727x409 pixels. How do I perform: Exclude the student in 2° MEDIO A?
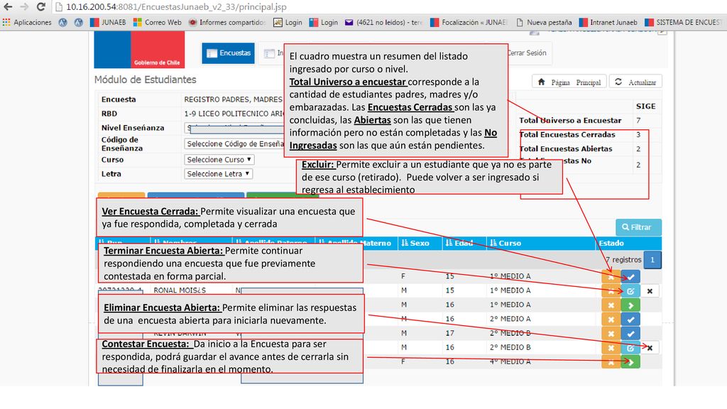(x=611, y=320)
